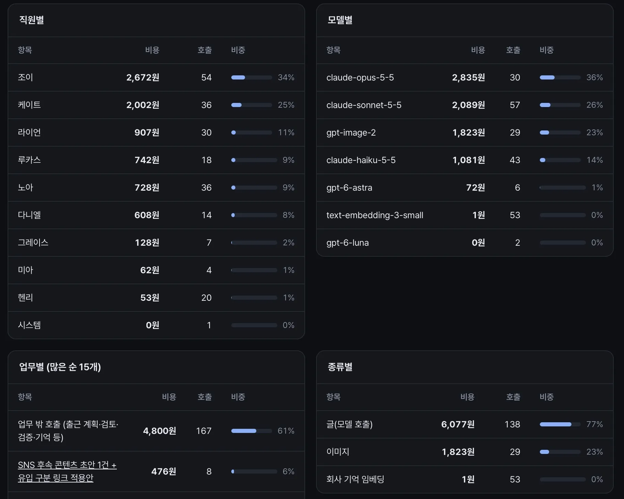Select the 이미지 type row

click(465, 452)
